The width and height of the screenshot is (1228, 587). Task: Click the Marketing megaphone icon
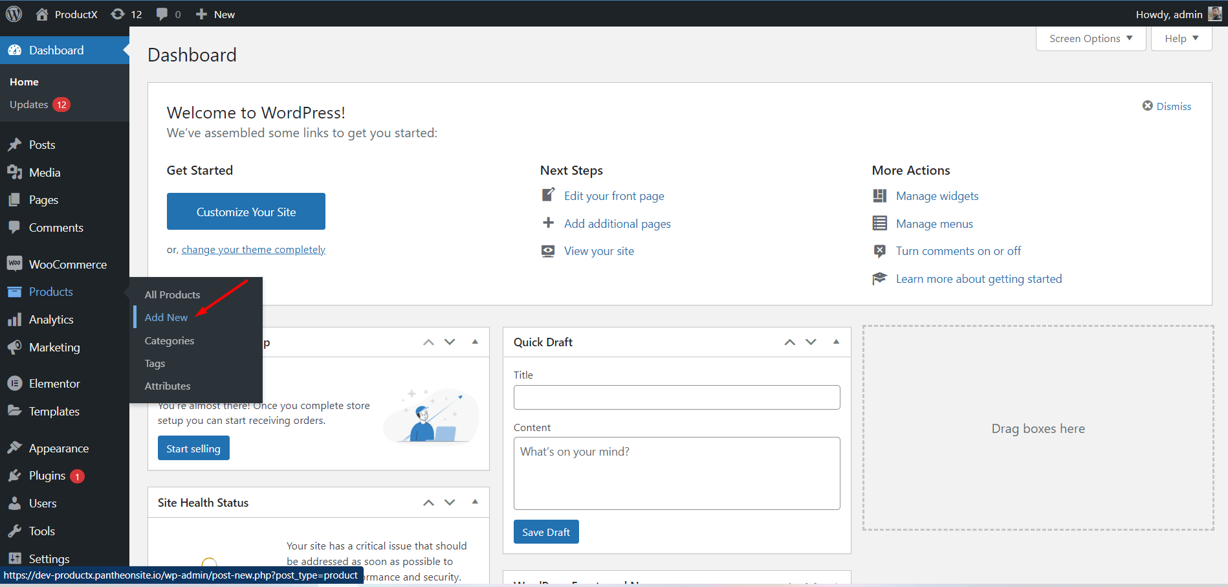tap(14, 348)
